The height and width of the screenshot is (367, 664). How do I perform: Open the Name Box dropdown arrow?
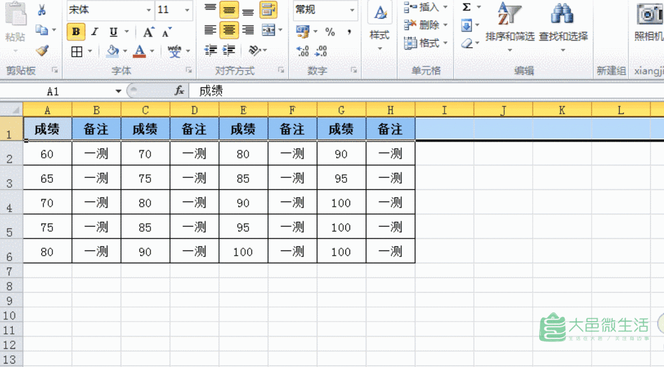[x=118, y=91]
